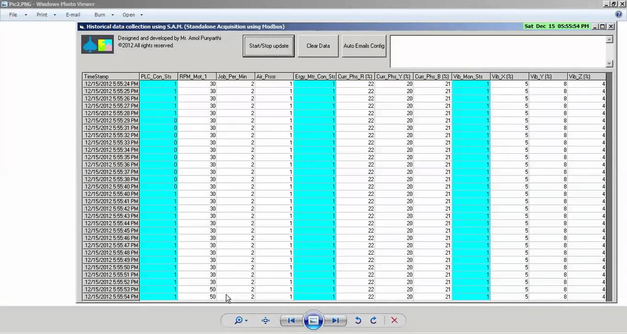
Task: Open the Open menu
Action: [129, 15]
